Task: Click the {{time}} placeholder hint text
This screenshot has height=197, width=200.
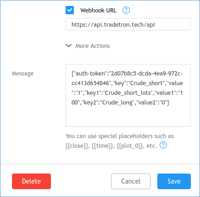Action: pyautogui.click(x=103, y=145)
